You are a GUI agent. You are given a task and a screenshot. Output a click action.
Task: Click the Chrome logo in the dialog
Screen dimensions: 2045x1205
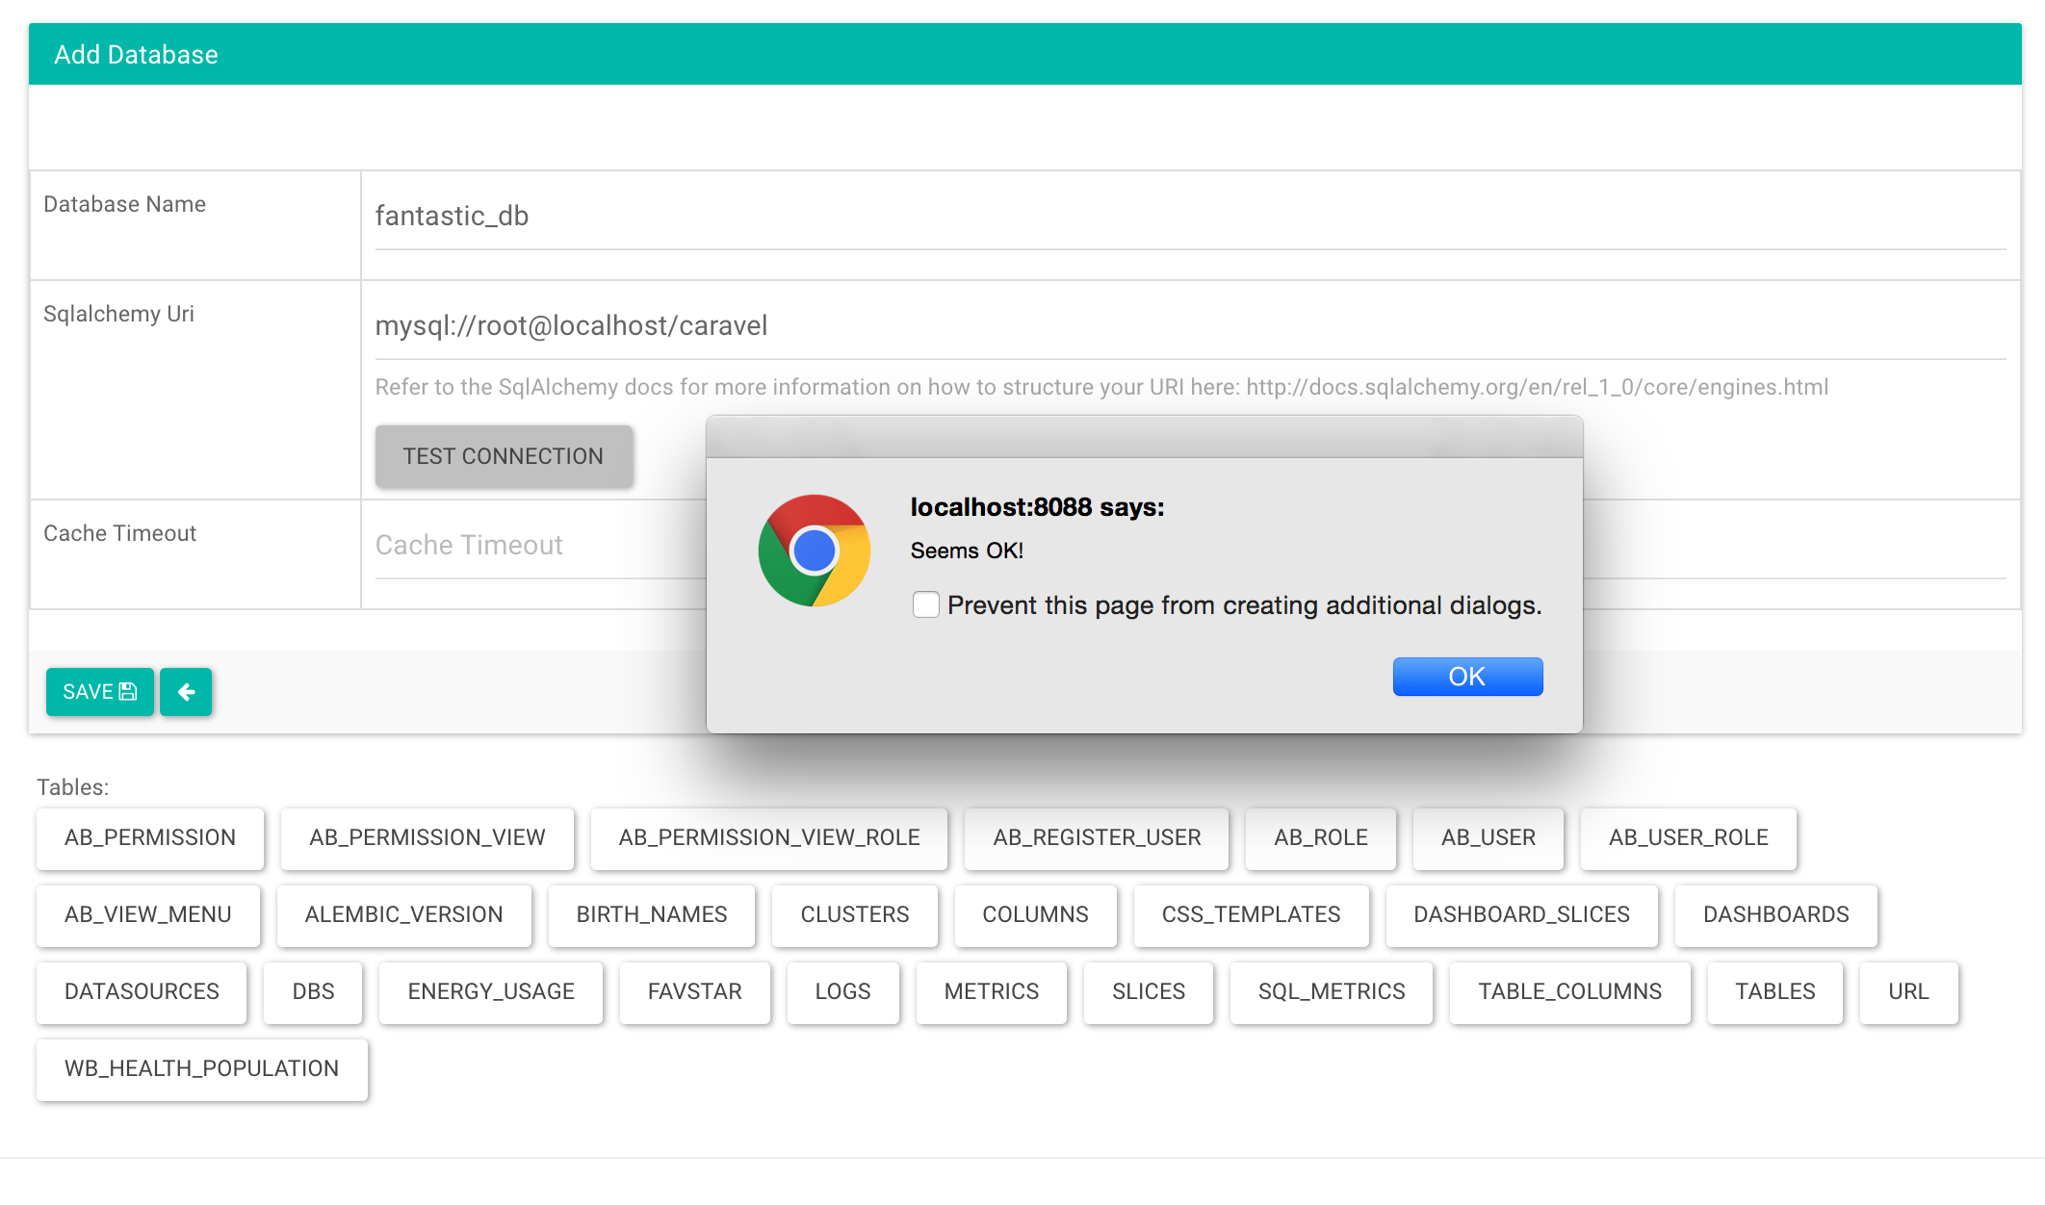[x=815, y=551]
